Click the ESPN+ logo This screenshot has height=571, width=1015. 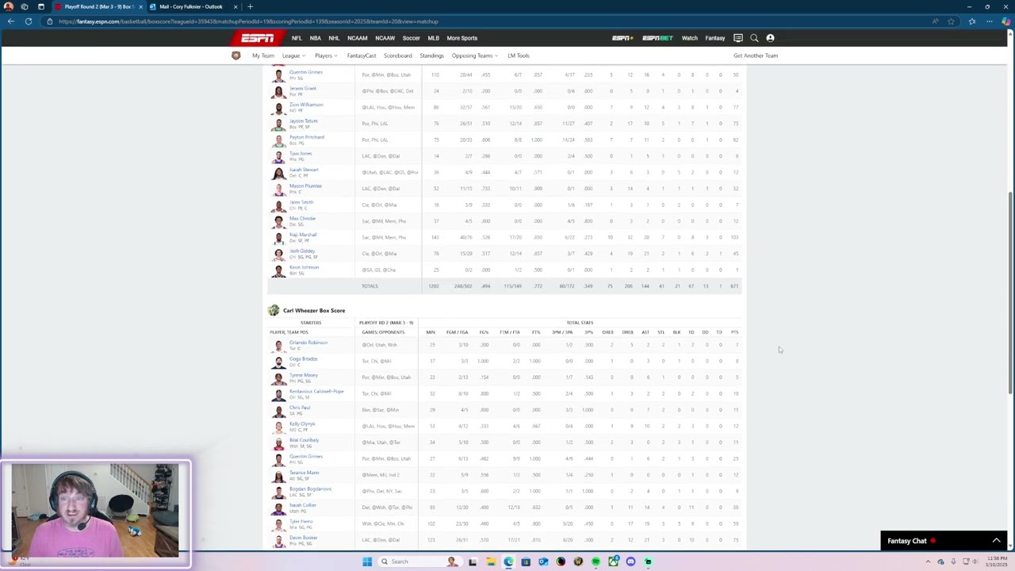(x=622, y=38)
